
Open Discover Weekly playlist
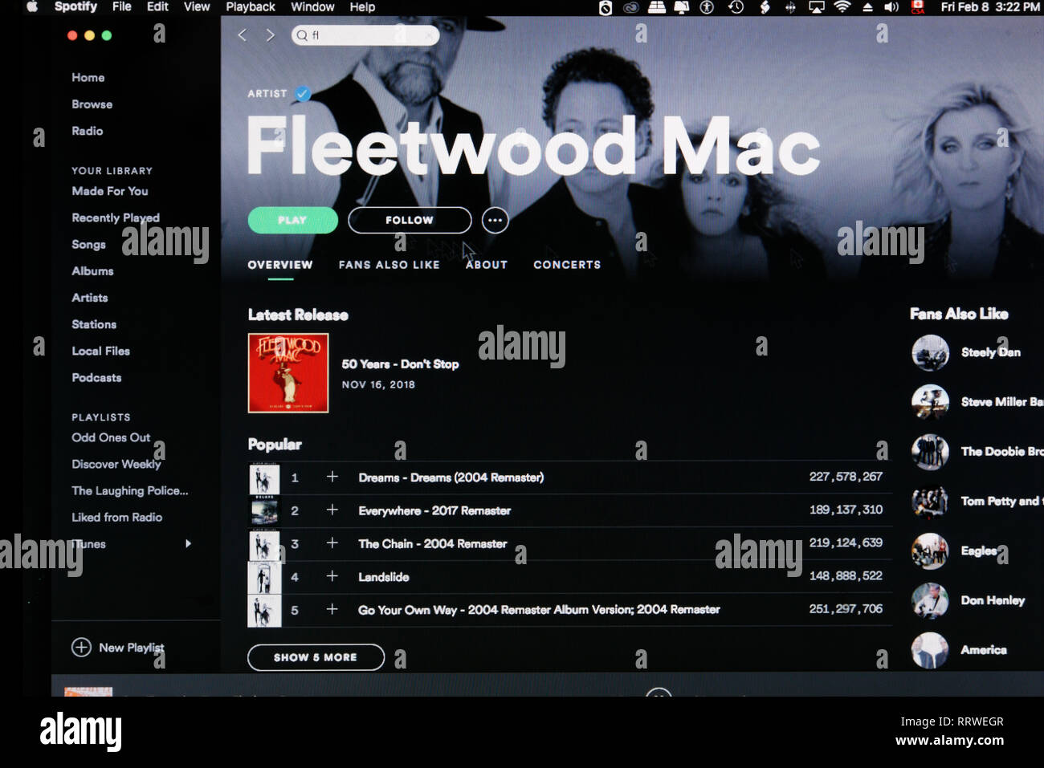coord(116,464)
